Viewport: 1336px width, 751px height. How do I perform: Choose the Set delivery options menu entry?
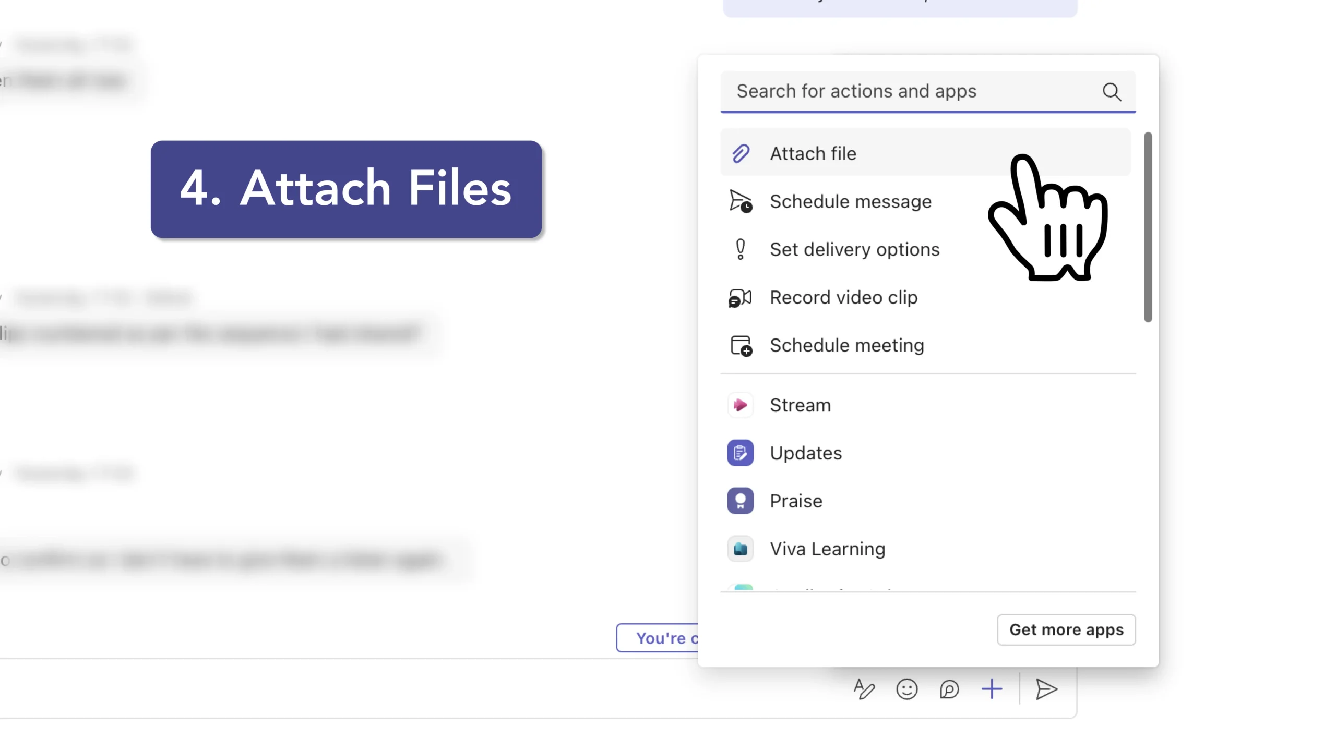[x=854, y=250]
